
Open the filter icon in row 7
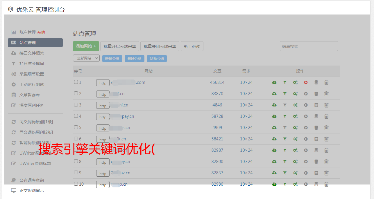pos(285,150)
